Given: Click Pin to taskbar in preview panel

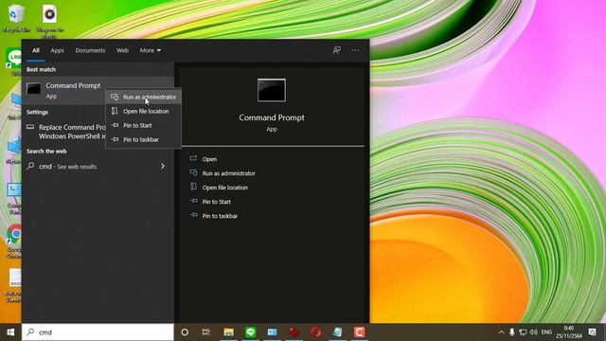Looking at the screenshot, I should 220,216.
